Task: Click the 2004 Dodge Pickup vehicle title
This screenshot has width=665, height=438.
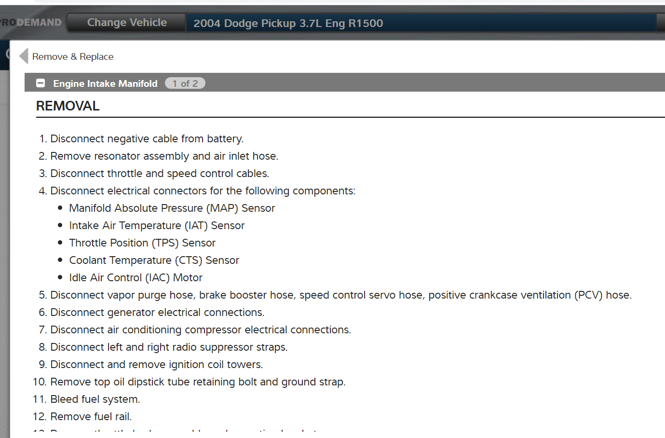Action: pos(288,23)
